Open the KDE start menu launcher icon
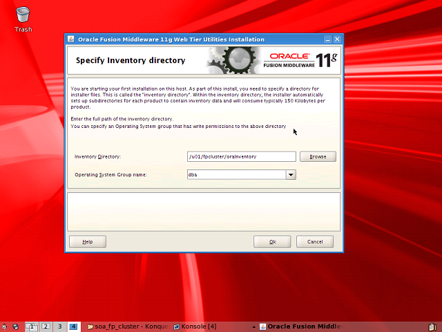The width and height of the screenshot is (442, 332). coord(5,326)
